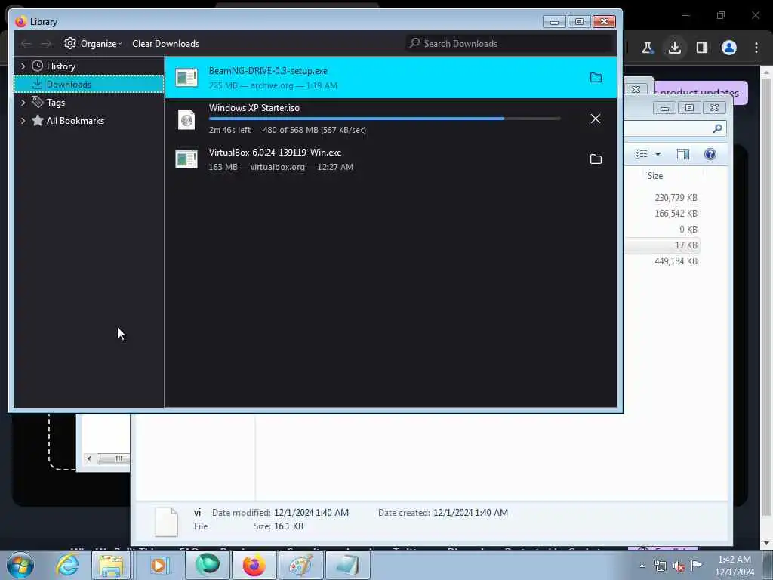This screenshot has height=580, width=773.
Task: Focus the Search Downloads field
Action: [x=510, y=43]
